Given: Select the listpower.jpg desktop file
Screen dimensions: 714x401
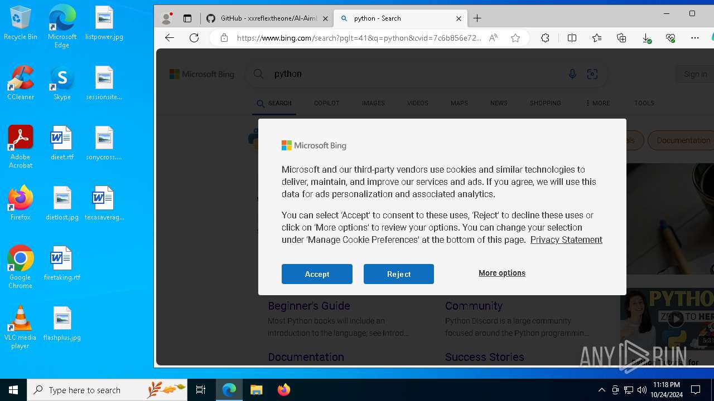Looking at the screenshot, I should pos(104,23).
